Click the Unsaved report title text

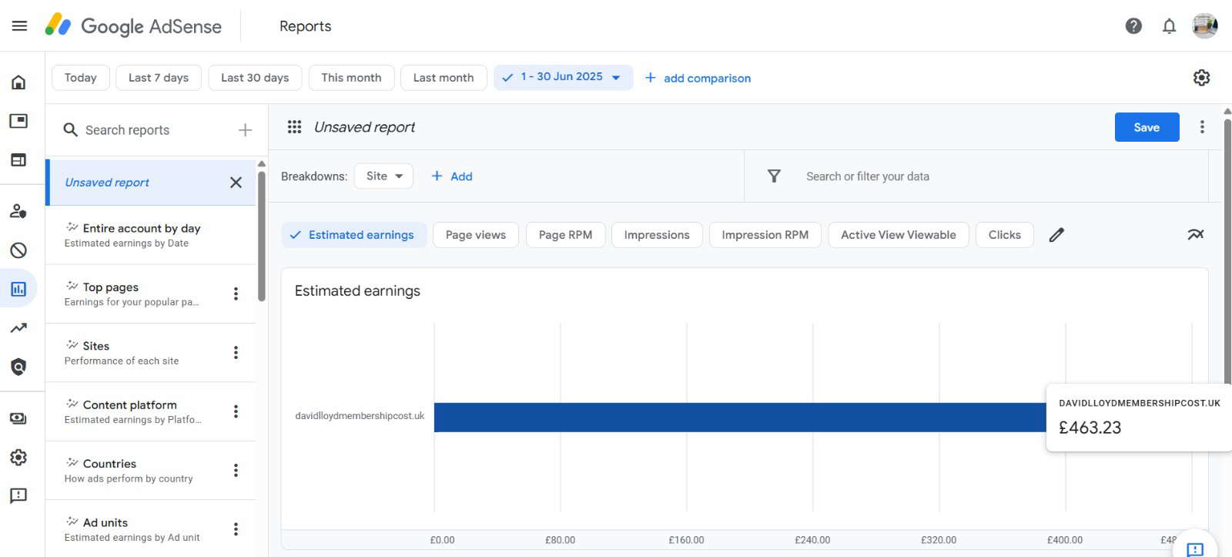364,127
